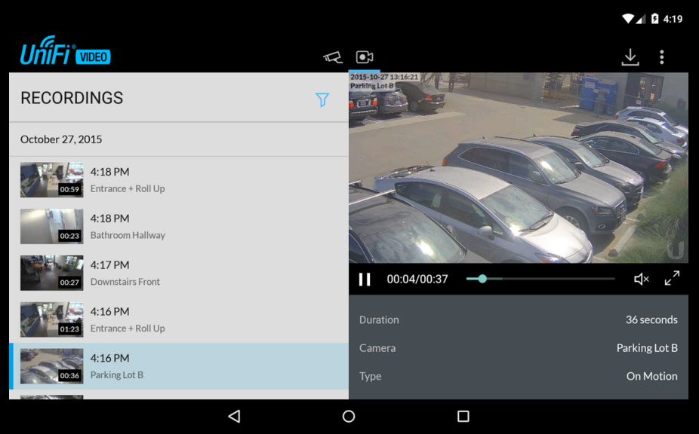Viewport: 699px width, 434px height.
Task: Open the 00:27 recording thumbnail
Action: tap(52, 273)
